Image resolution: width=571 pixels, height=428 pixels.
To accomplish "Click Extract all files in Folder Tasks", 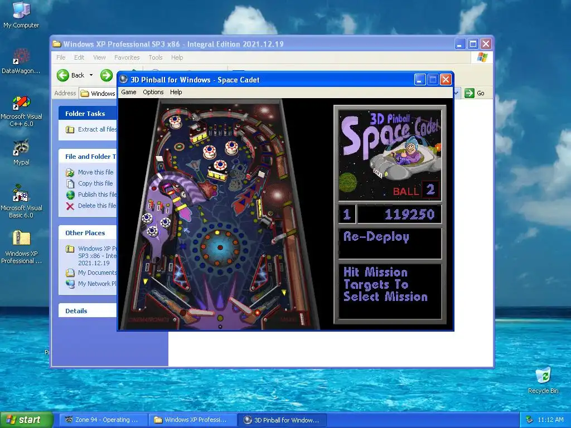I will [x=97, y=129].
